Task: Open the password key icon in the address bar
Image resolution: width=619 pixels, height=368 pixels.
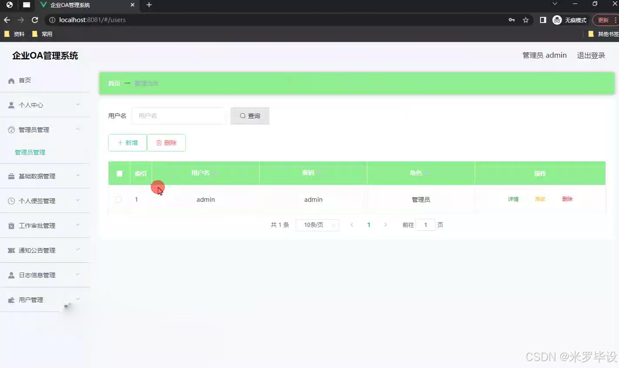Action: (512, 20)
